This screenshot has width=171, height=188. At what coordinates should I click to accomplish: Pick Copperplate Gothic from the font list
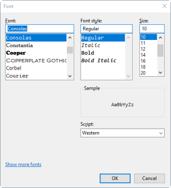tap(36, 61)
